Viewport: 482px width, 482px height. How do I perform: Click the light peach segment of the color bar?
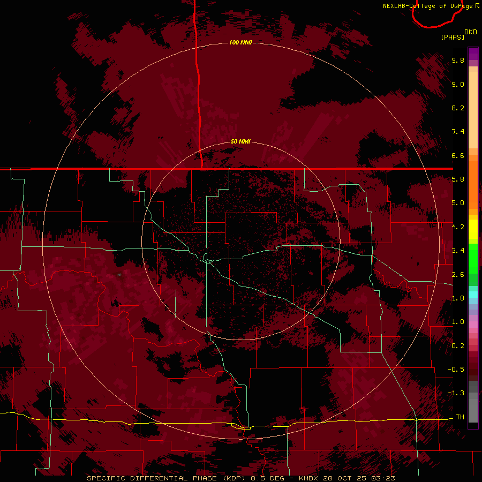(x=473, y=109)
